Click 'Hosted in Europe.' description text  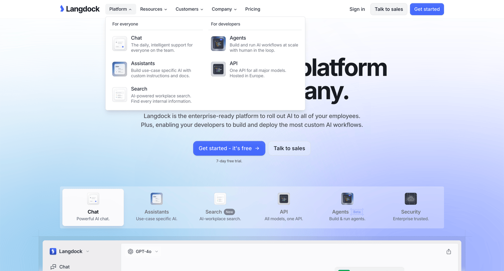point(247,76)
